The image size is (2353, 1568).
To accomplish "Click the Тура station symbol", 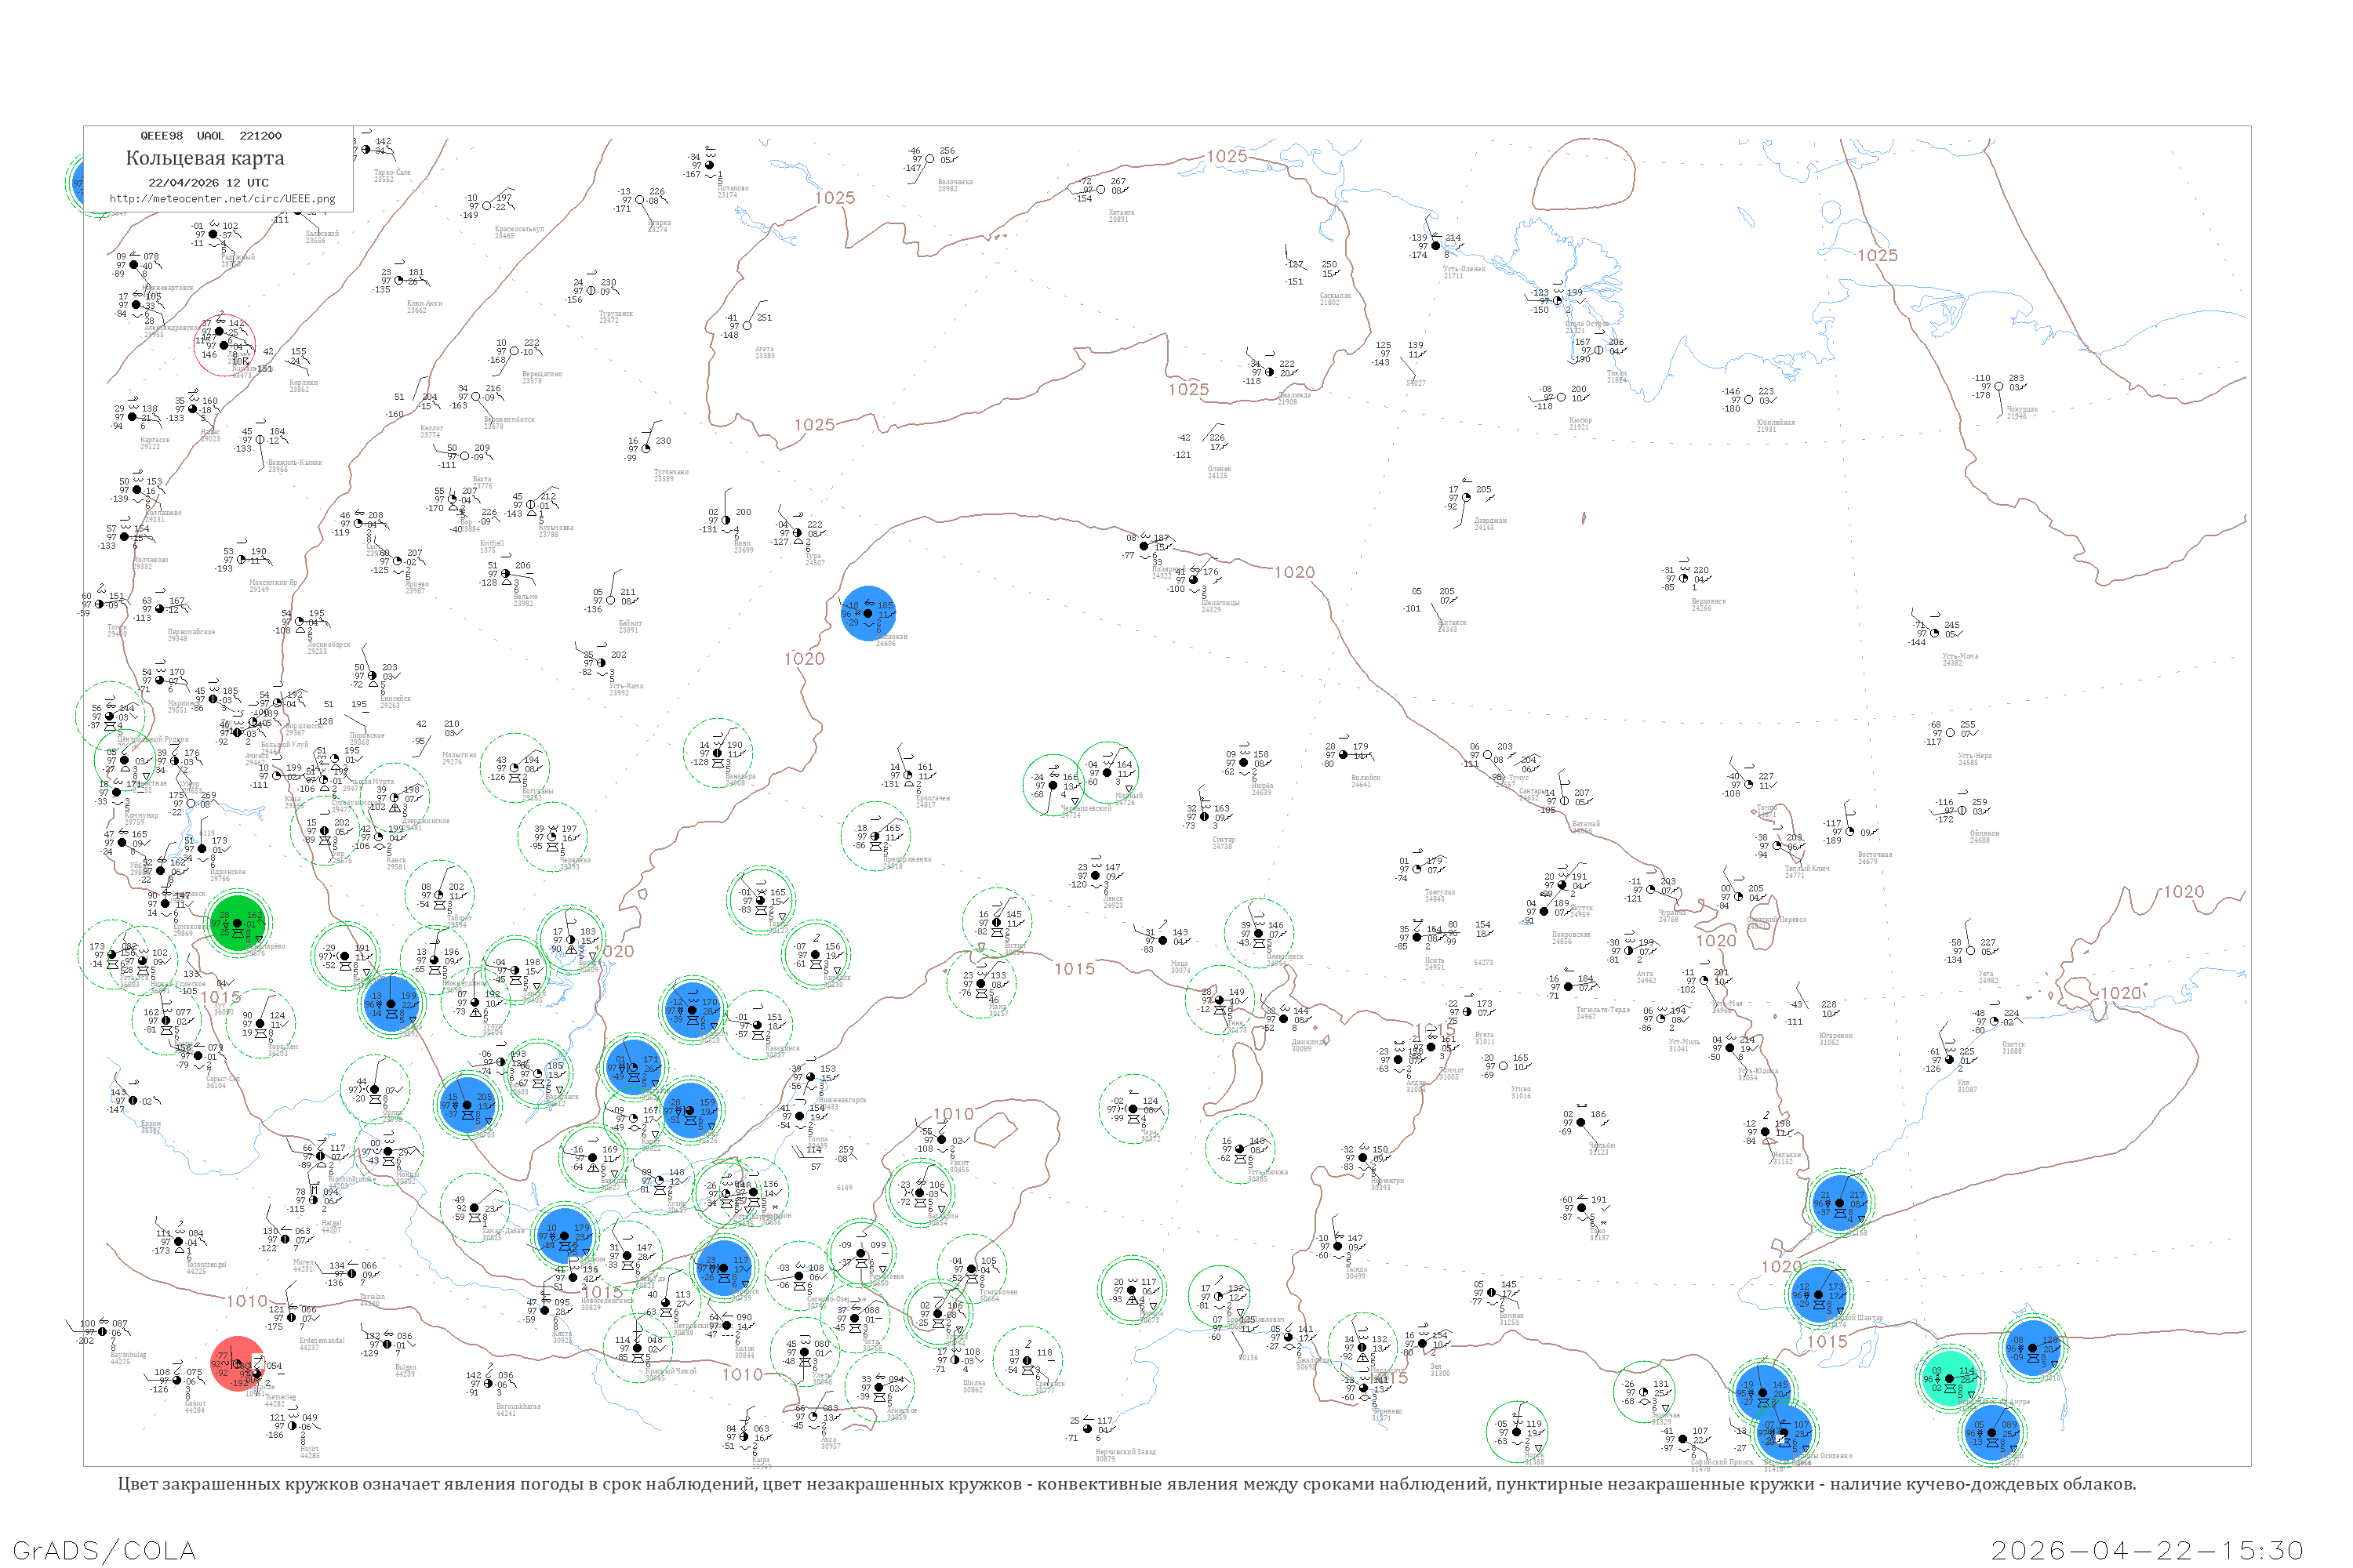I will pyautogui.click(x=798, y=532).
